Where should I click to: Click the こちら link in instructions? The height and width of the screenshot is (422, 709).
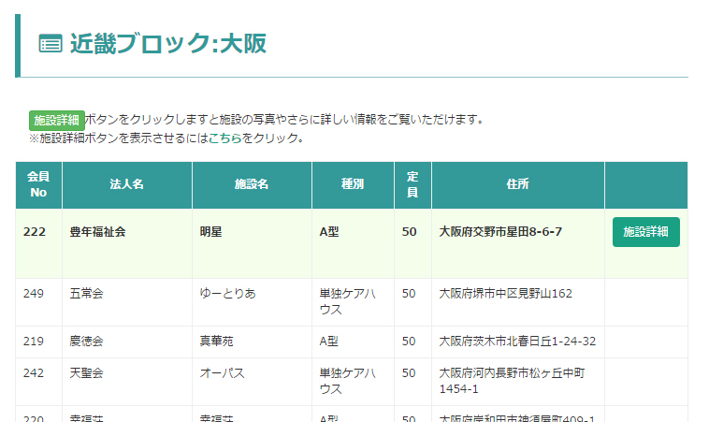pyautogui.click(x=224, y=138)
